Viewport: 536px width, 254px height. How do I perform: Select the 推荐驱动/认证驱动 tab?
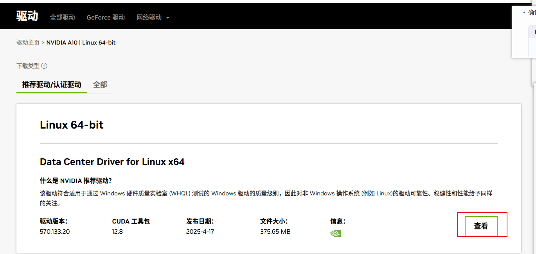point(52,84)
